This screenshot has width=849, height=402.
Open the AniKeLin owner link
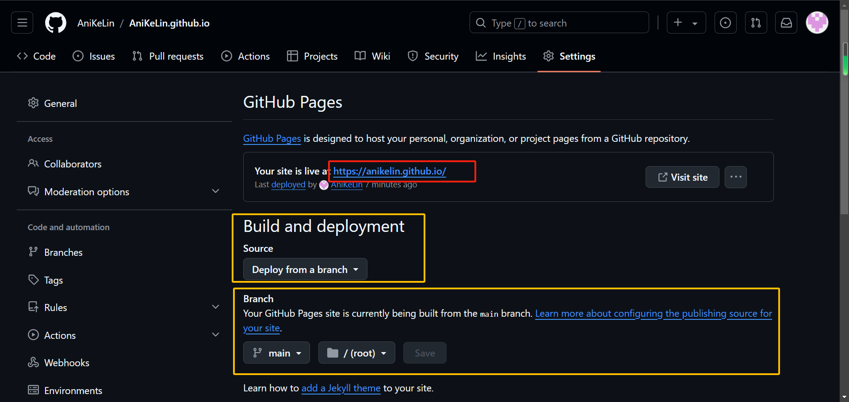coord(96,23)
